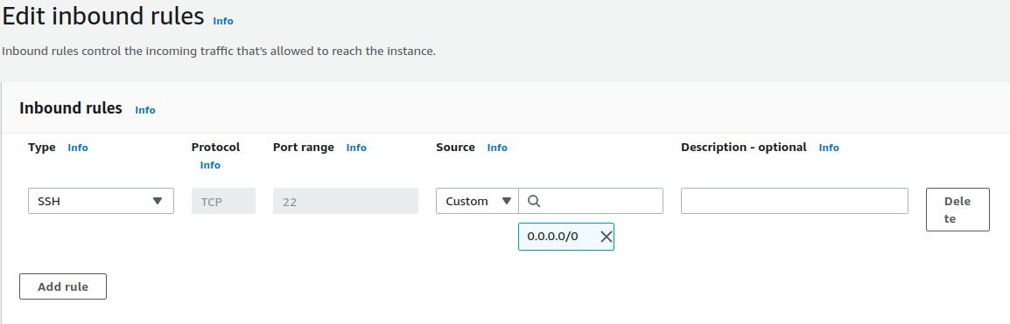Focus the Description optional text field

coord(794,201)
